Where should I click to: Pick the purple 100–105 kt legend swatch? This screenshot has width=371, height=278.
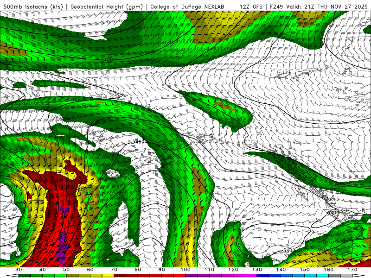[x=192, y=276]
